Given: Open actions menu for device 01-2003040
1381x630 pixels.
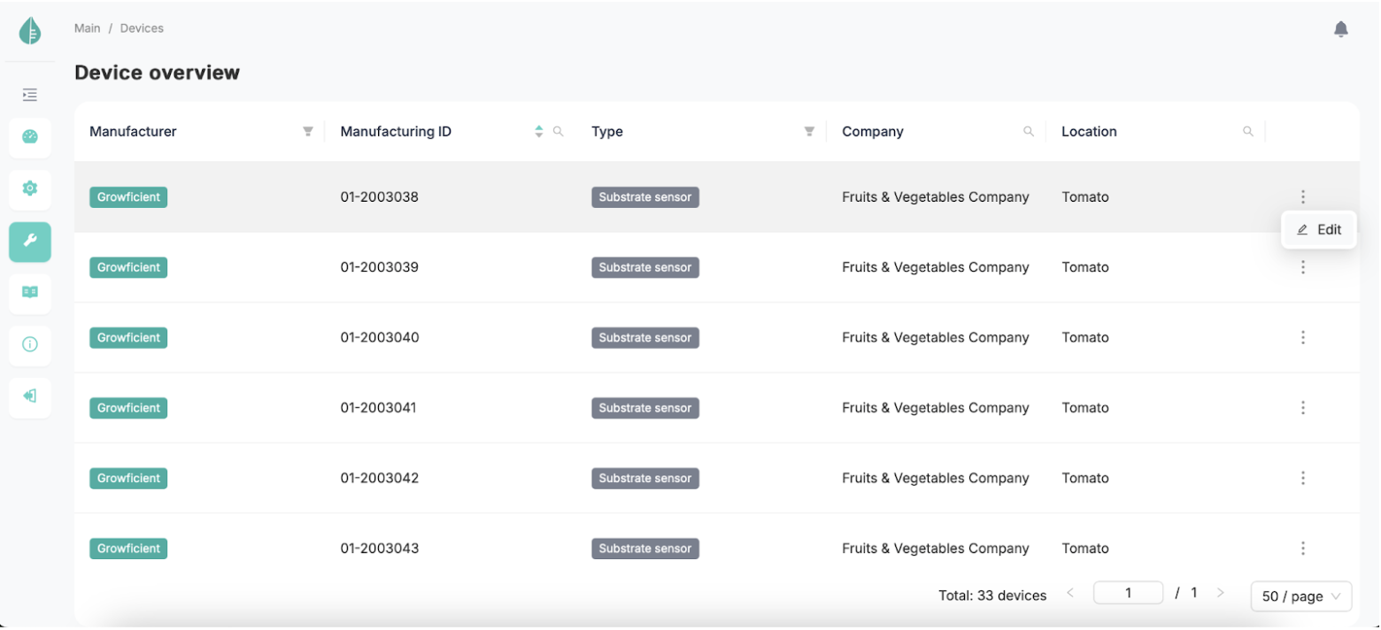Looking at the screenshot, I should click(x=1303, y=337).
